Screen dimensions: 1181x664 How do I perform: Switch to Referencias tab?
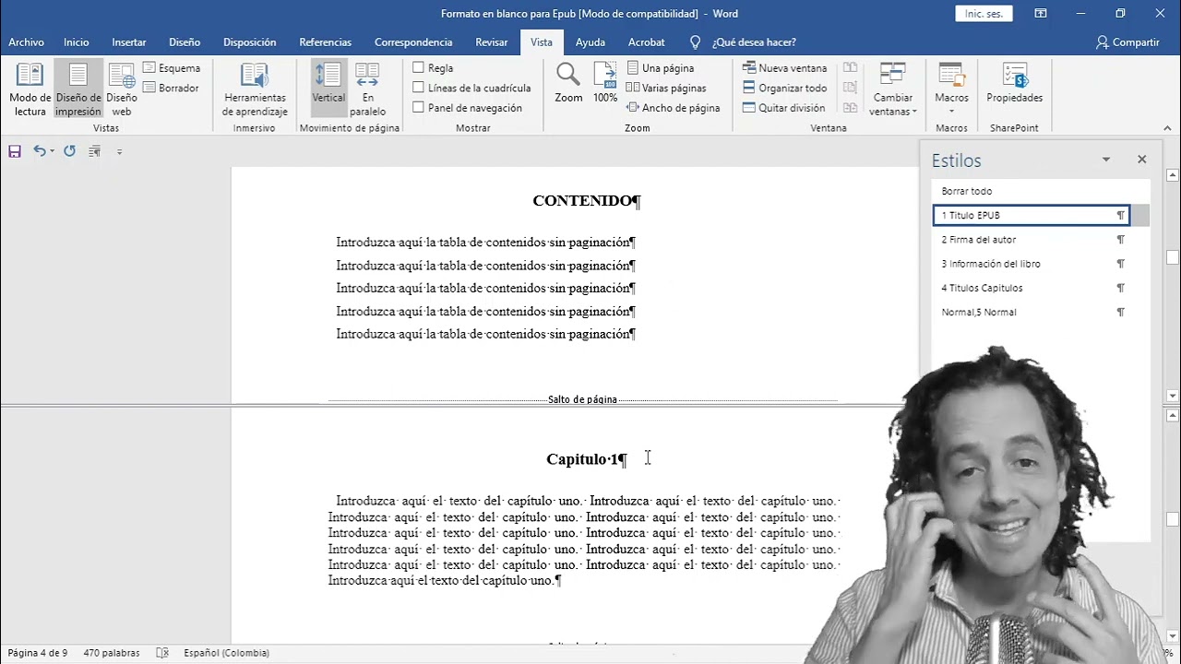[x=325, y=42]
